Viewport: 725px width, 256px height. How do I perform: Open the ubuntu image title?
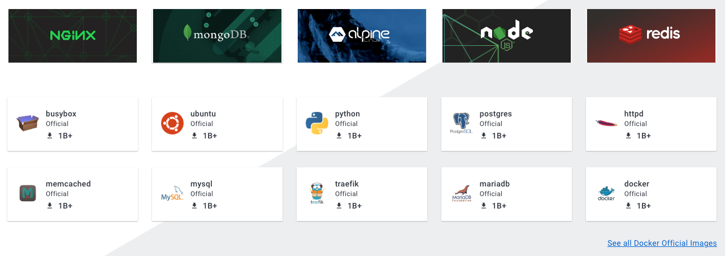(203, 114)
